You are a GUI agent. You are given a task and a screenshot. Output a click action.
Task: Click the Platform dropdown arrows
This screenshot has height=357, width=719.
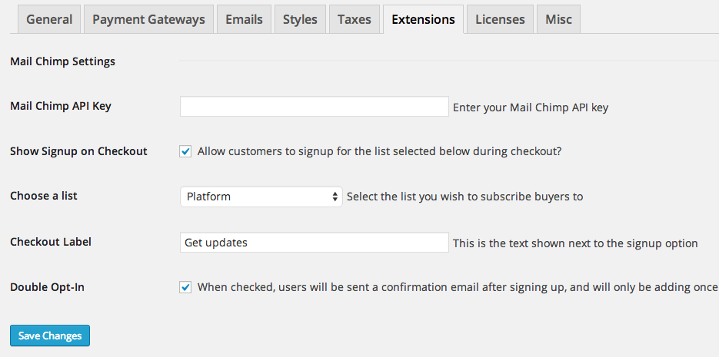coord(335,197)
